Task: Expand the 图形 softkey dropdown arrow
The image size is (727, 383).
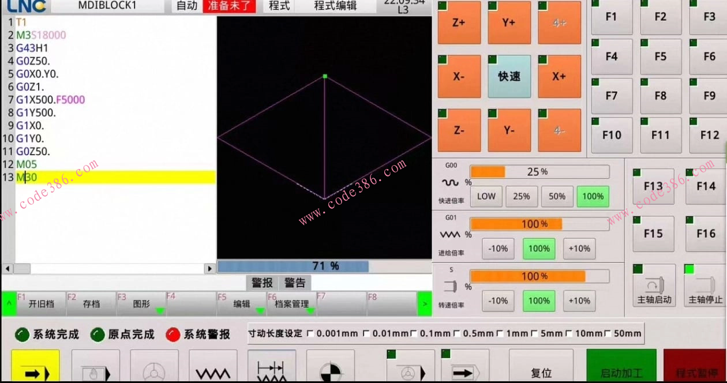Action: pyautogui.click(x=160, y=310)
